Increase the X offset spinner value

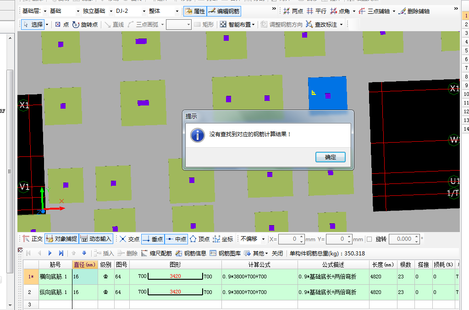click(302, 237)
